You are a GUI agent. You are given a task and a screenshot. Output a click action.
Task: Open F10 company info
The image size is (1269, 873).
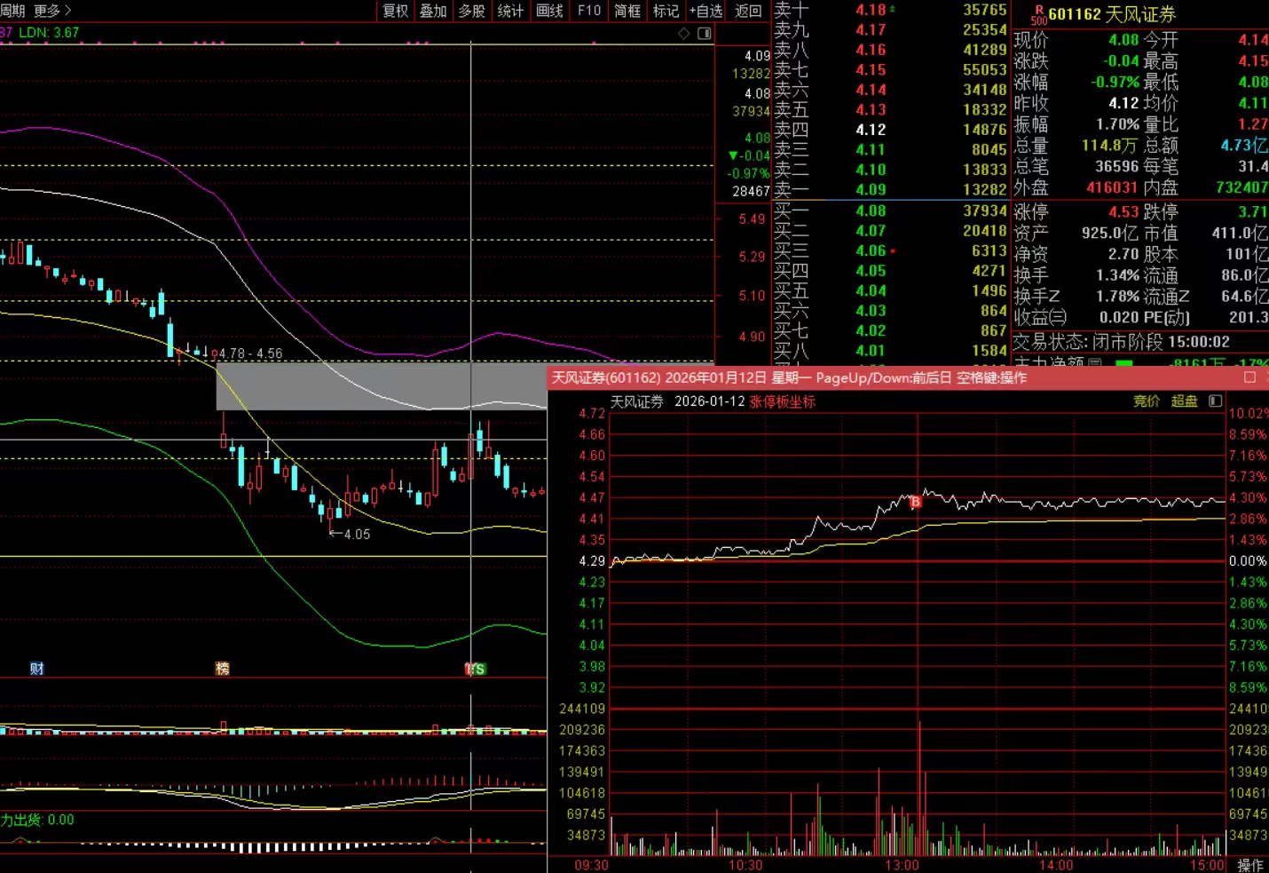pos(589,11)
